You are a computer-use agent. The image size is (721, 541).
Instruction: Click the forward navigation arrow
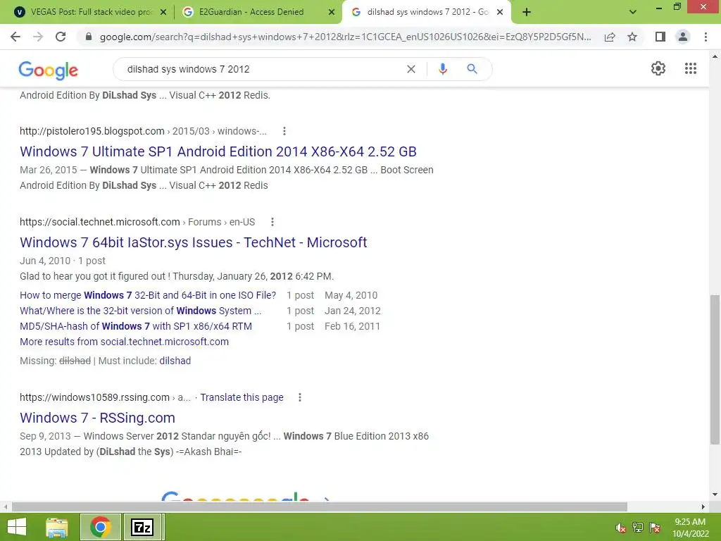pyautogui.click(x=38, y=37)
